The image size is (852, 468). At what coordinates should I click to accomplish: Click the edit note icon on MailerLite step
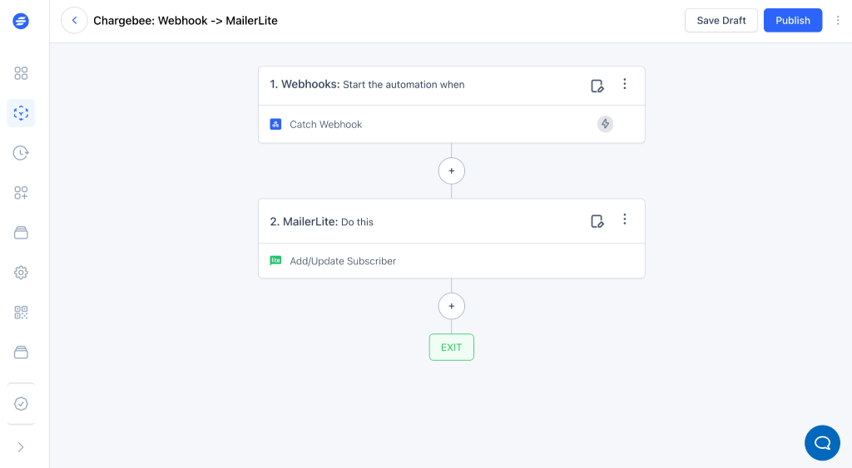[x=597, y=221]
